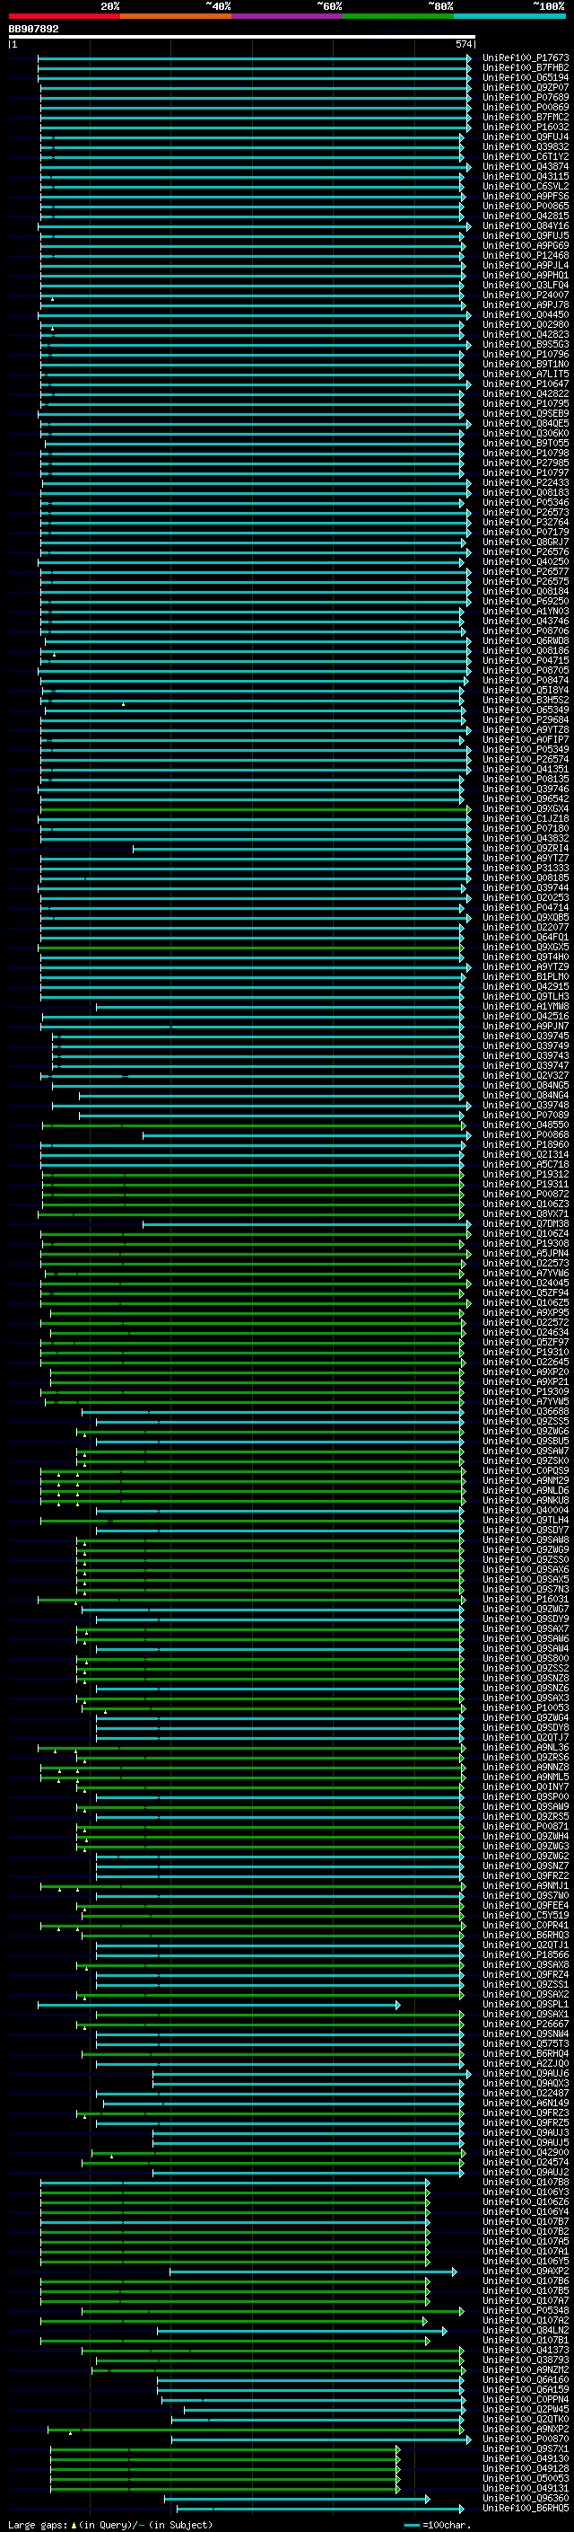Select hit label UniRef100_A9XP21
This screenshot has width=574, height=2532.
tap(526, 1382)
